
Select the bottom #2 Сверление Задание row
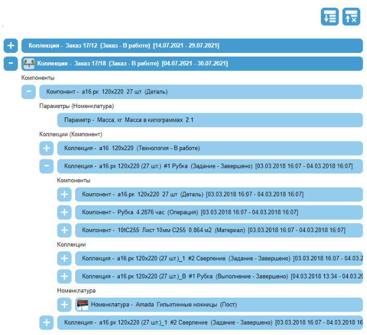tap(207, 323)
